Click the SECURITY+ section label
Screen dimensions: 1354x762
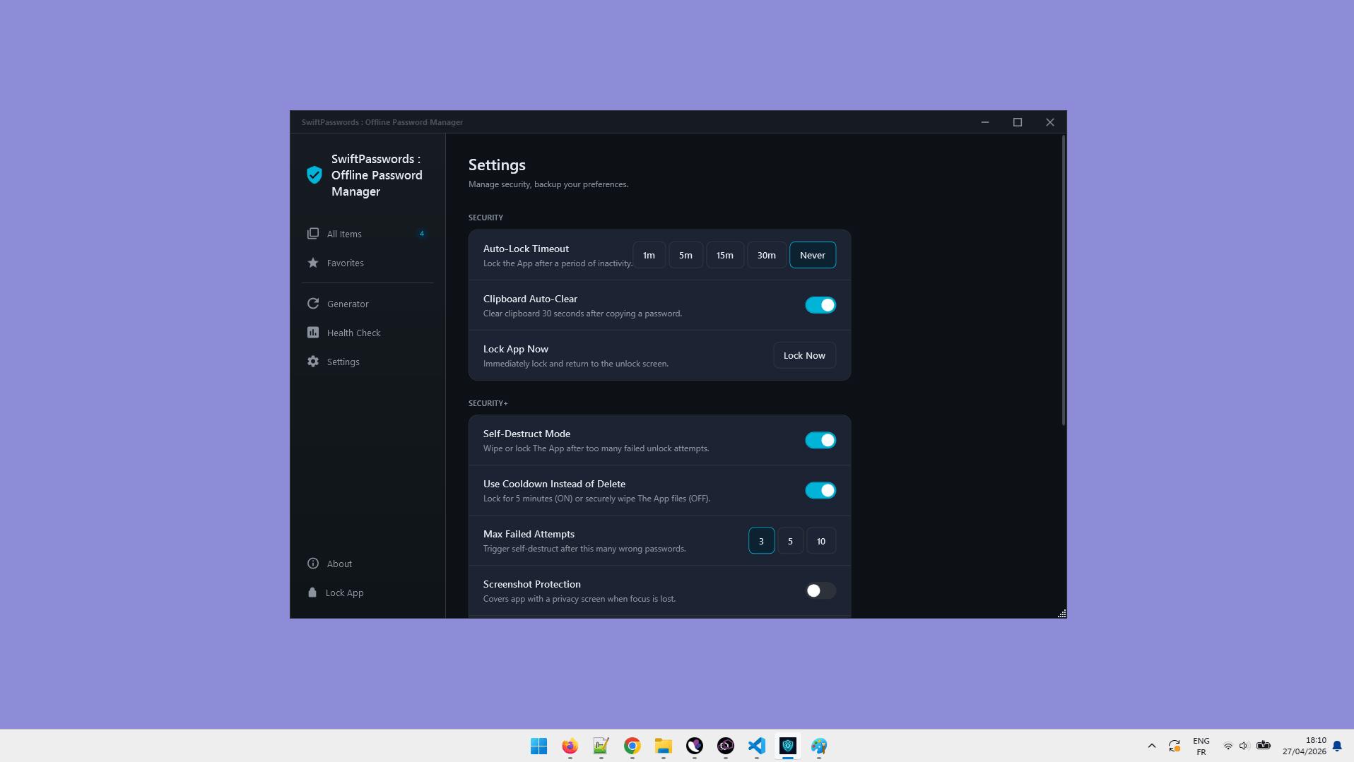point(488,403)
